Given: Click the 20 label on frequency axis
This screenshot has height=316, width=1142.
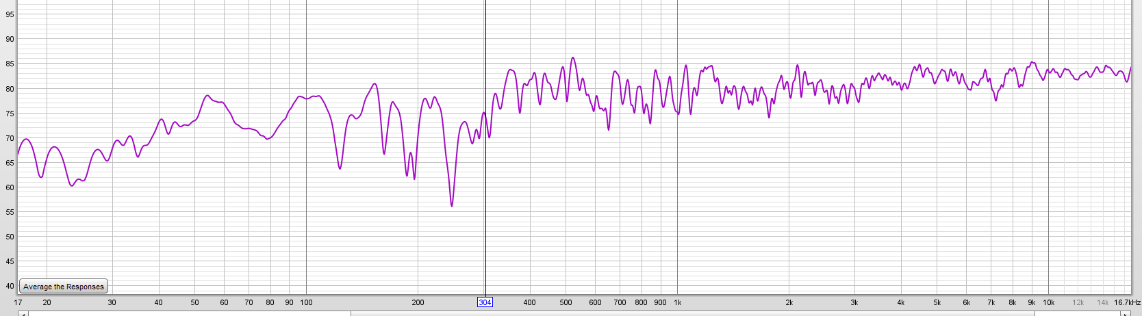Looking at the screenshot, I should (x=47, y=302).
